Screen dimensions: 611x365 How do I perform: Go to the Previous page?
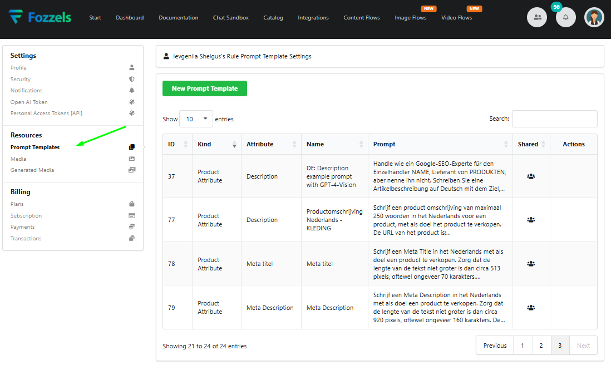[495, 346]
